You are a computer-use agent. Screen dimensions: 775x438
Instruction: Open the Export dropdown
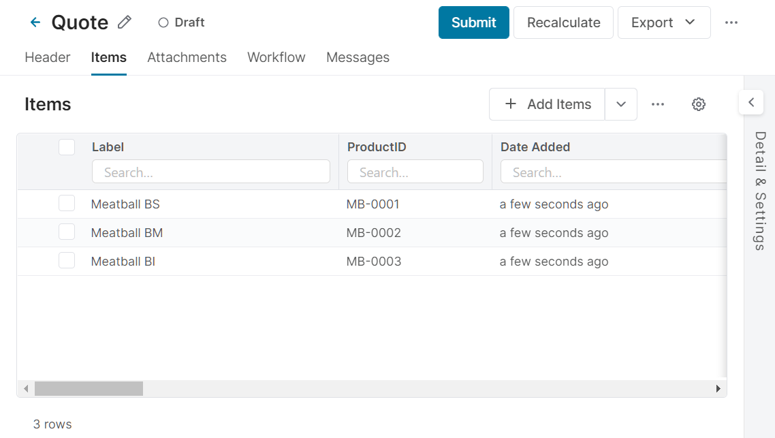[663, 22]
